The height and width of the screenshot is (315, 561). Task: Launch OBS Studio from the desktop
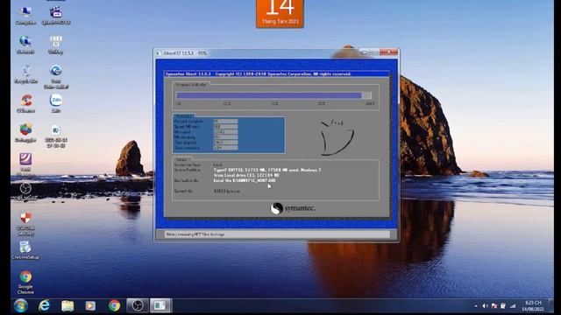tap(25, 192)
